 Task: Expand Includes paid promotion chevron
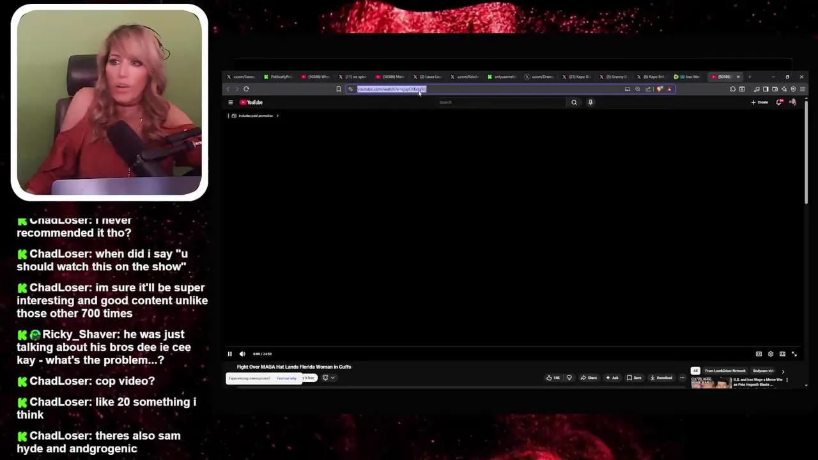(x=277, y=116)
